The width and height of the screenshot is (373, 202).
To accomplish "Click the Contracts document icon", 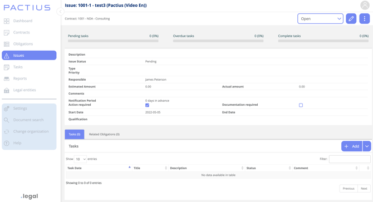I will [7, 33].
